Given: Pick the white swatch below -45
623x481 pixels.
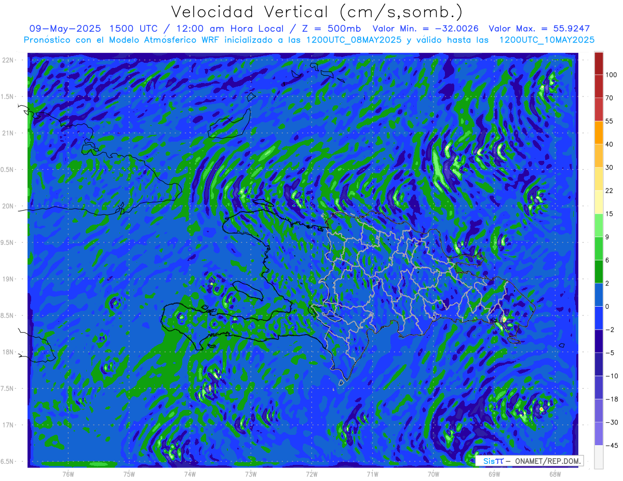Looking at the screenshot, I should [599, 457].
